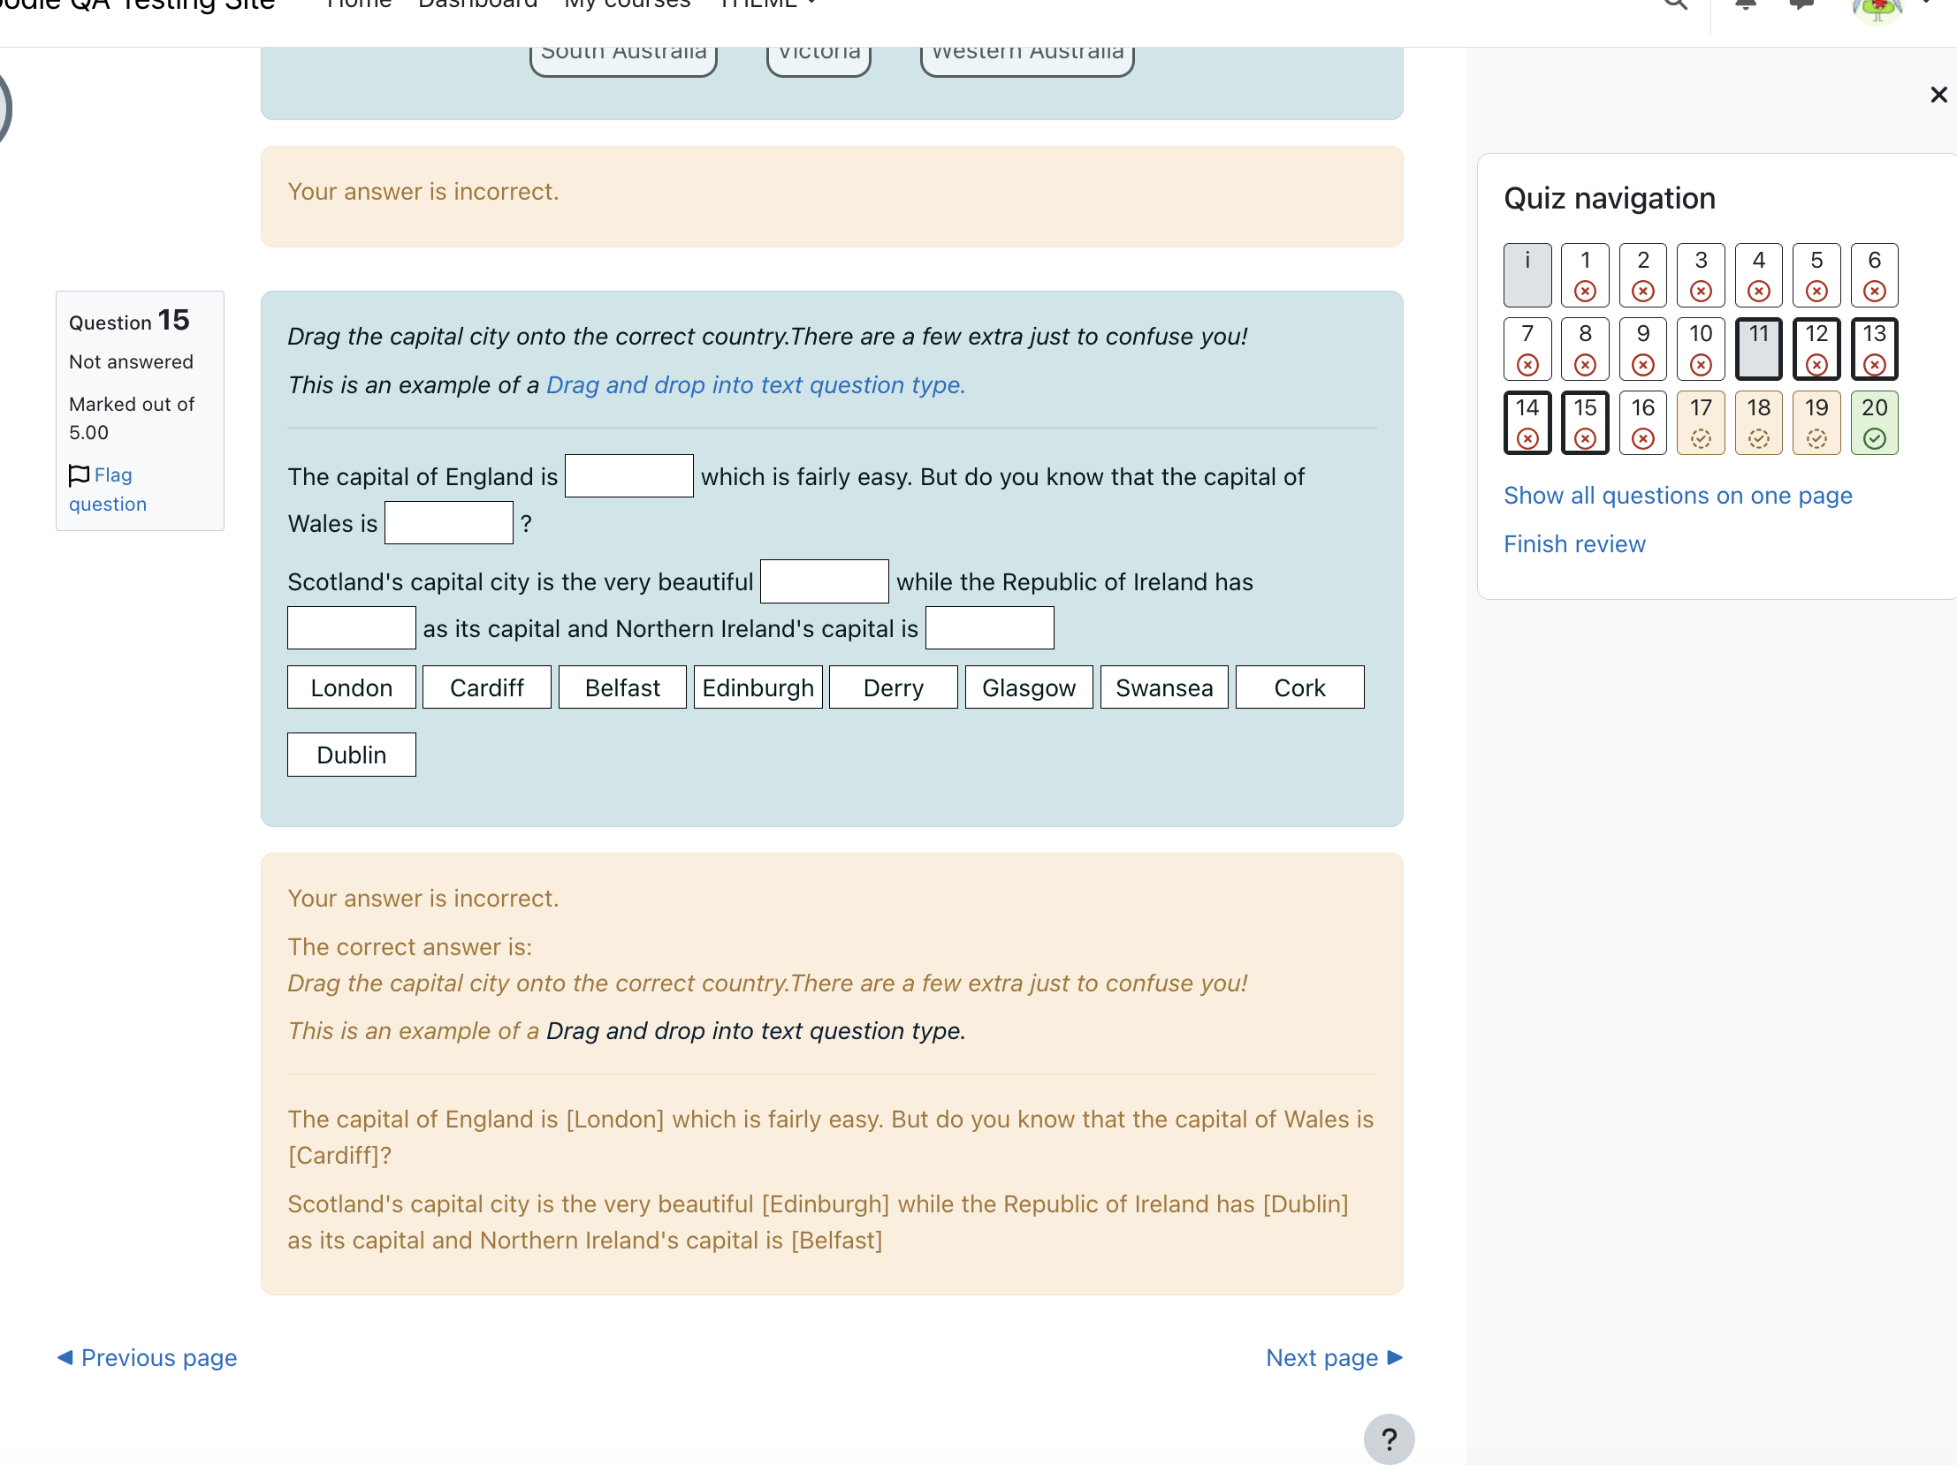This screenshot has width=1957, height=1465.
Task: Open the messages icon
Action: tap(1801, 3)
